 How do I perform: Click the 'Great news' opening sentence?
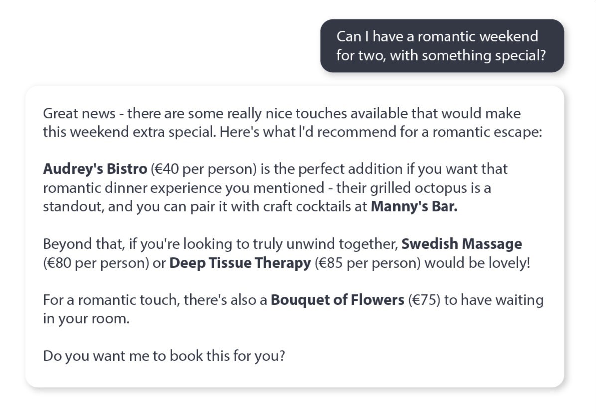[x=293, y=123]
